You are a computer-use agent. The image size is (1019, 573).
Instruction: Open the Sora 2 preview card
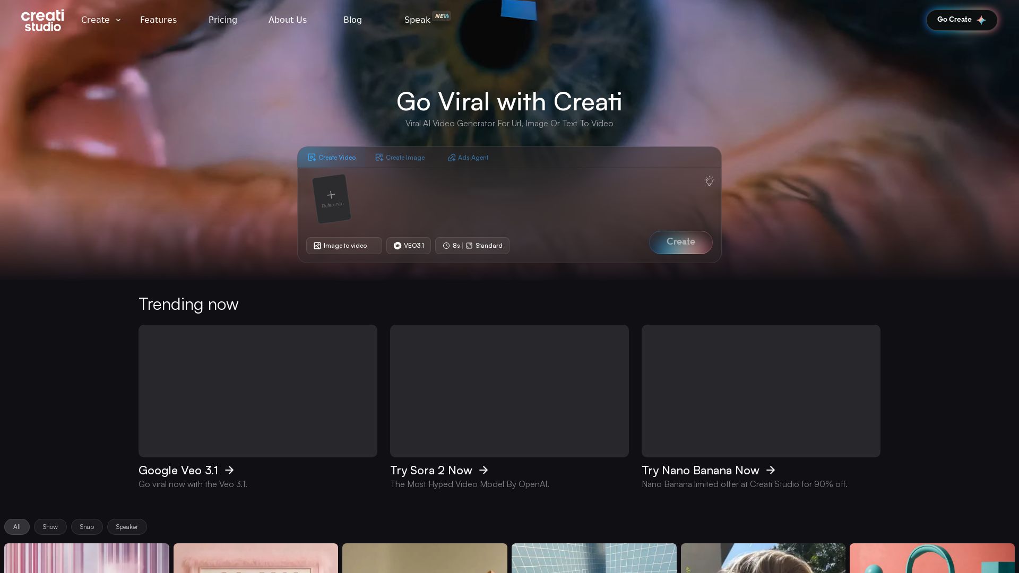pyautogui.click(x=509, y=391)
